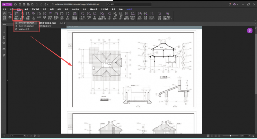
Task: Expand the To PDF dropdown arrow
Action: click(116, 19)
